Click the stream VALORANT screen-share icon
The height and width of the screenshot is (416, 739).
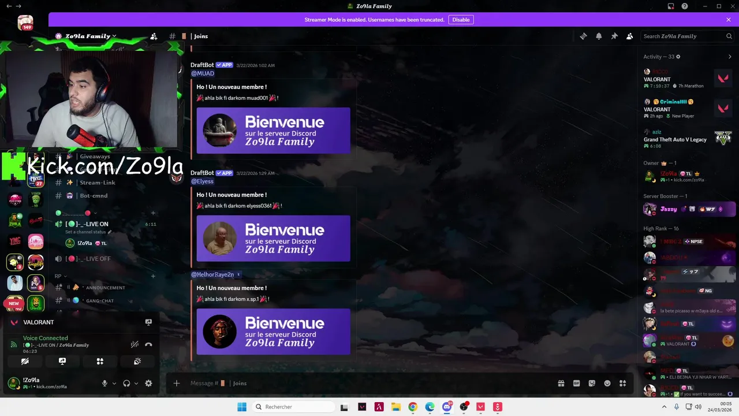coord(148,322)
